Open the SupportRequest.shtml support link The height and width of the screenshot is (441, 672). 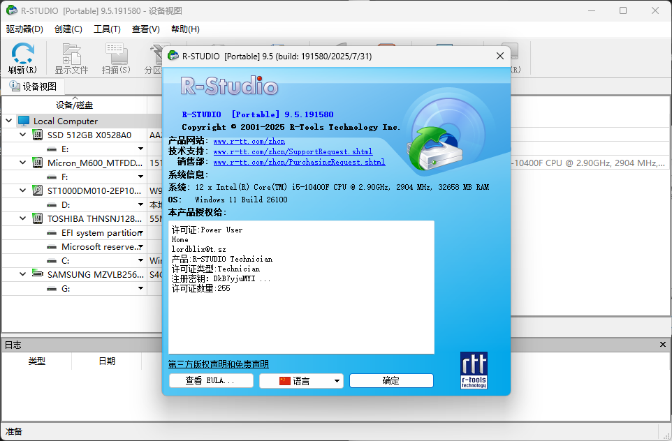click(x=293, y=151)
